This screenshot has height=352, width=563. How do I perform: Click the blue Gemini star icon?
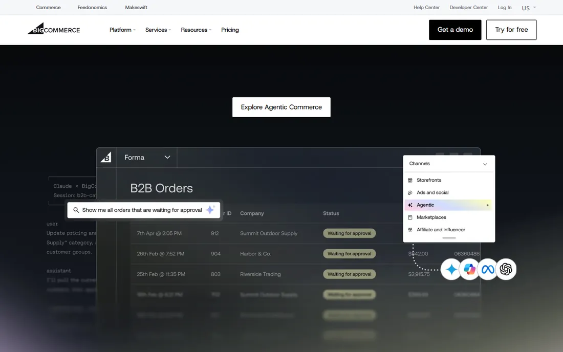pyautogui.click(x=451, y=269)
